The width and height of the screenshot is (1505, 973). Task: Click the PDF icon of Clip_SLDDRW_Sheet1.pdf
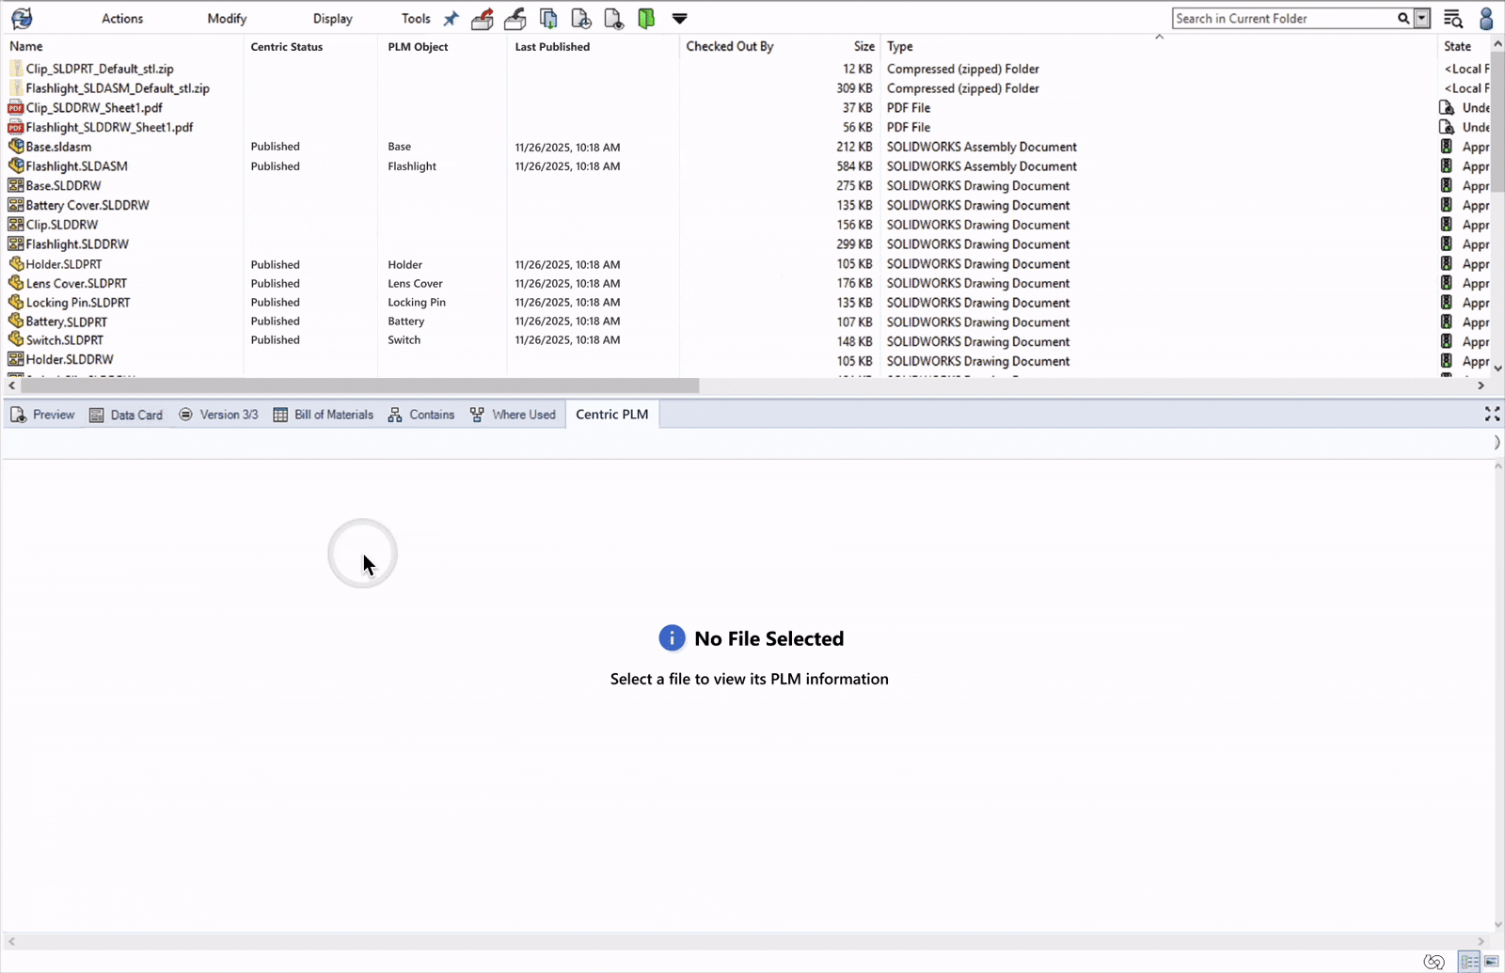(x=15, y=108)
